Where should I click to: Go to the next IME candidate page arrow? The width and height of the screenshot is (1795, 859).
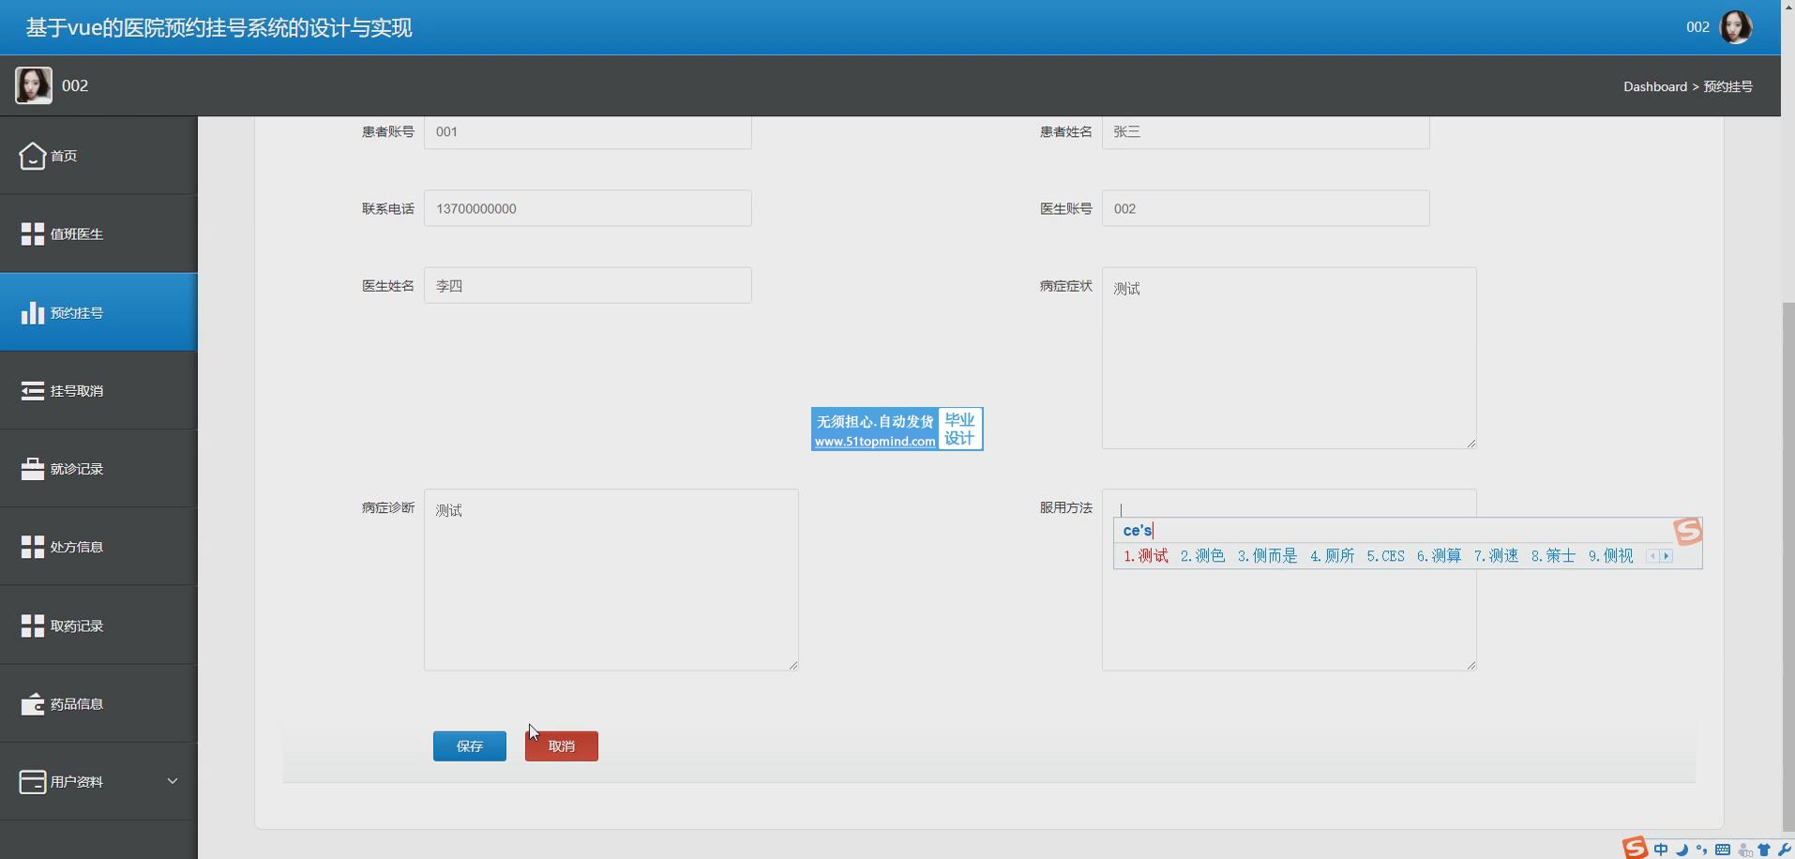[x=1667, y=556]
